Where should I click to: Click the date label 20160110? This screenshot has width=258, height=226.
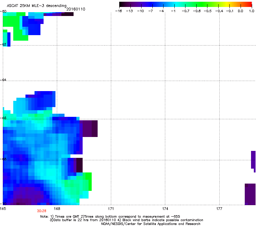[x=76, y=9]
